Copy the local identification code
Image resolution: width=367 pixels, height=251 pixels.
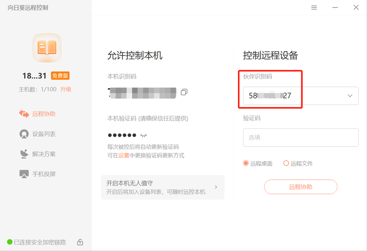coord(184,92)
